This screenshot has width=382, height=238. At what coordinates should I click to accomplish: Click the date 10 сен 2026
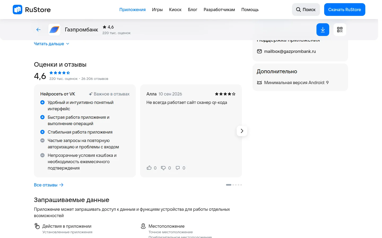coord(170,94)
